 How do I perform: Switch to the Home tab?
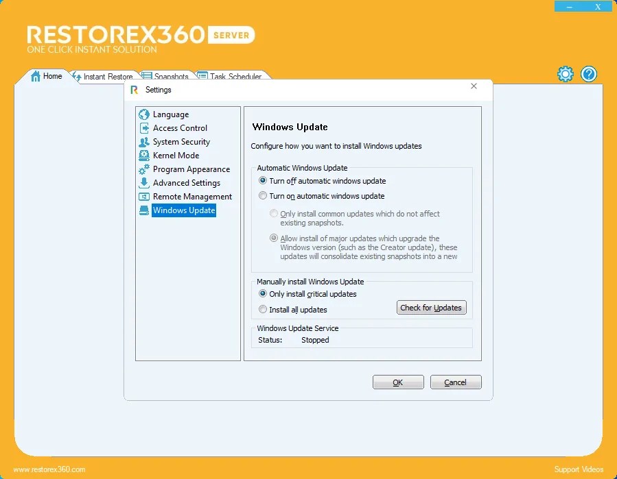coord(47,76)
